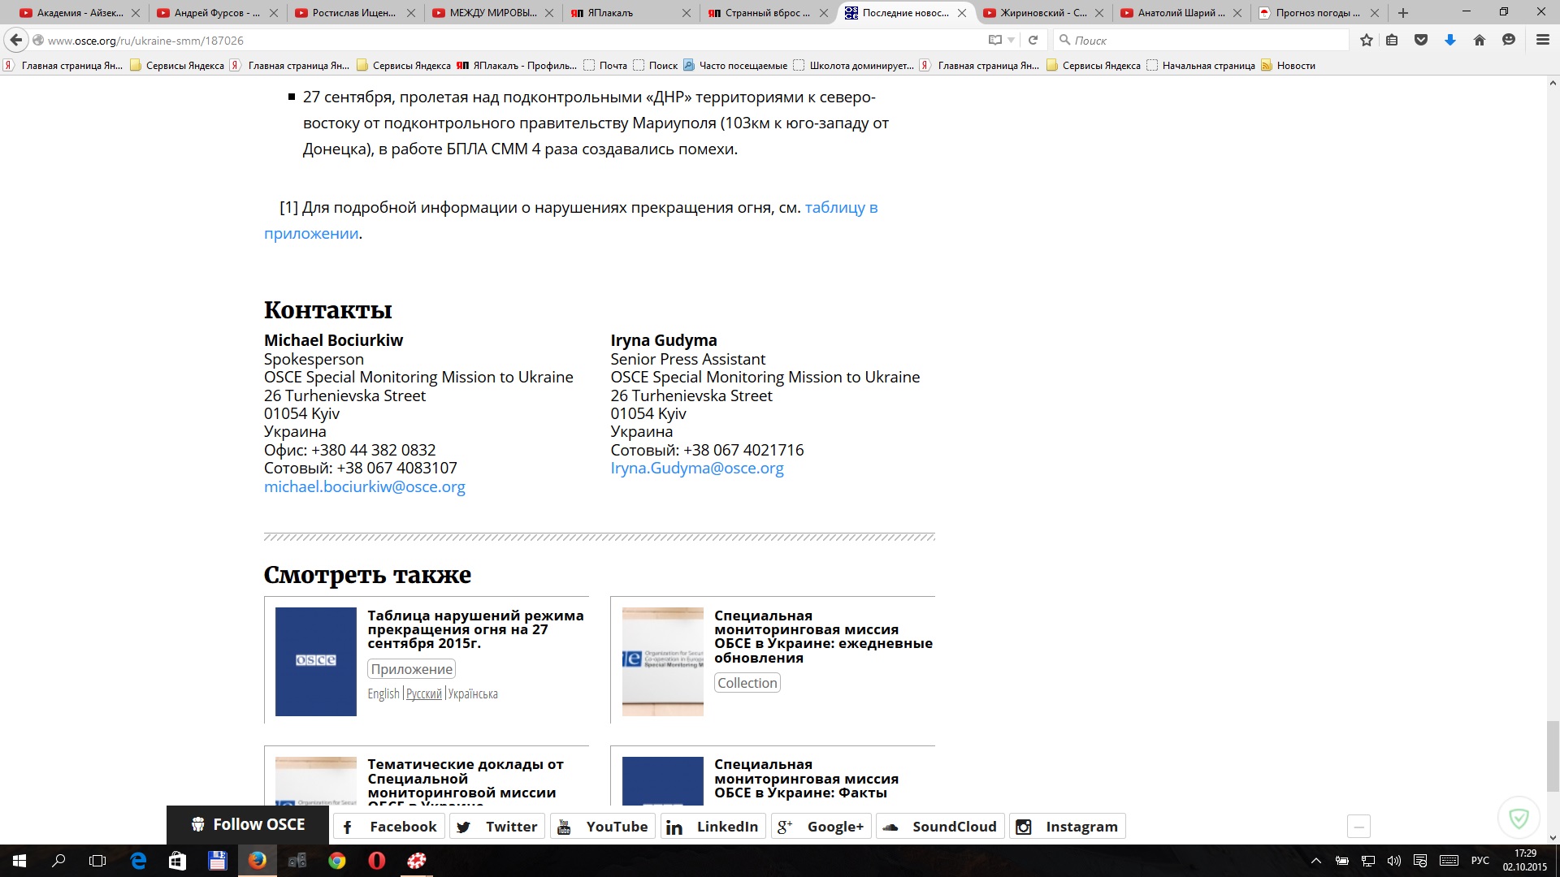Screen dimensions: 1560x877
Task: Open OSCE Twitter page
Action: click(497, 827)
